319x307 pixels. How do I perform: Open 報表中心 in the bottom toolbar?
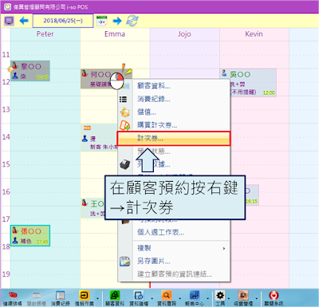click(x=195, y=298)
